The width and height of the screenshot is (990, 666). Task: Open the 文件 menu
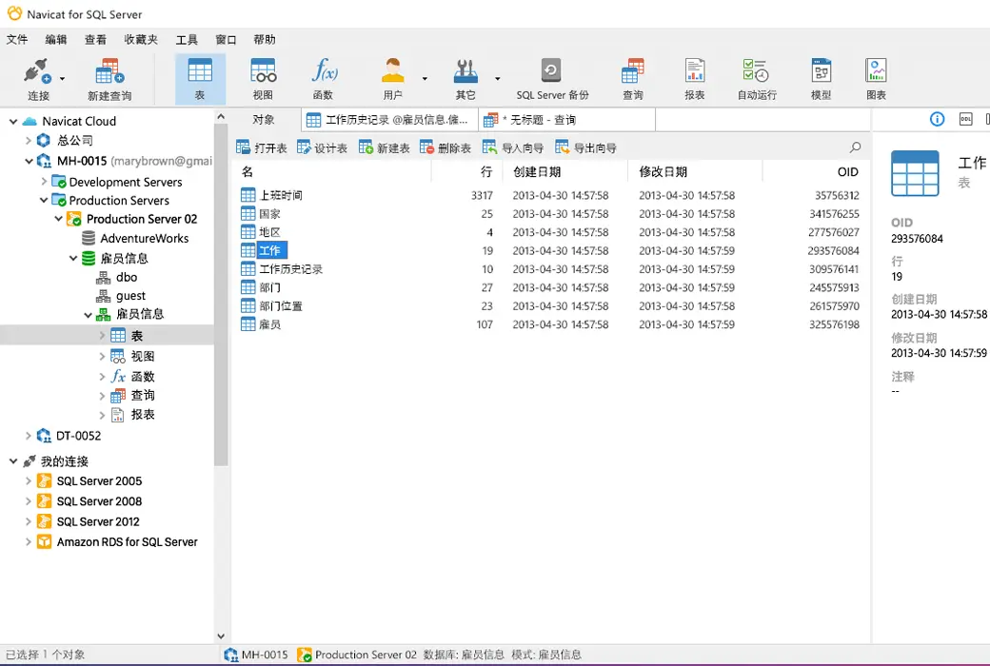[x=17, y=39]
